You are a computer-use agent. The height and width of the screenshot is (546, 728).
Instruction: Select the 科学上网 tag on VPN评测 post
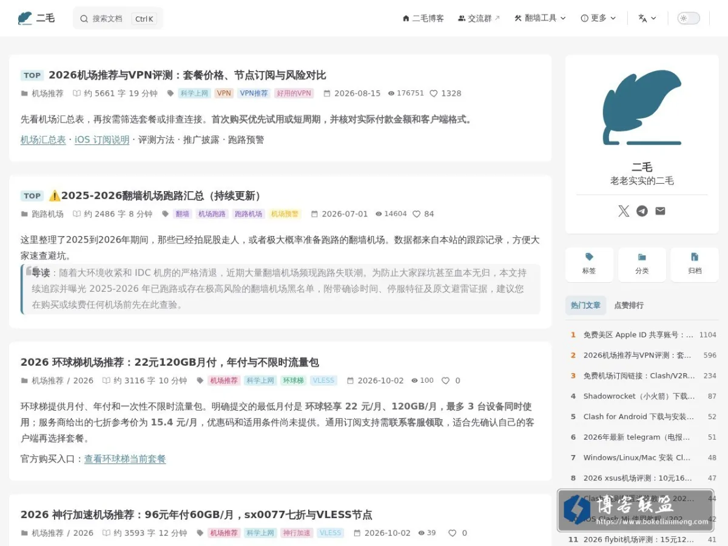[x=194, y=93]
